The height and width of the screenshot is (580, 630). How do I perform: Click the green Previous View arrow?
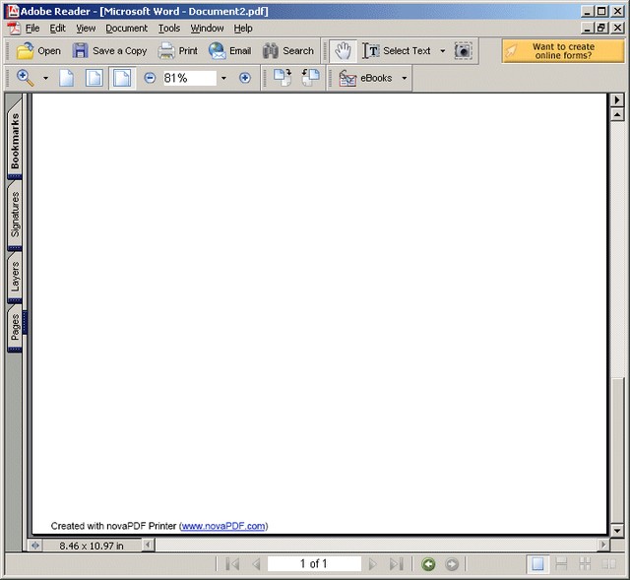(x=428, y=564)
